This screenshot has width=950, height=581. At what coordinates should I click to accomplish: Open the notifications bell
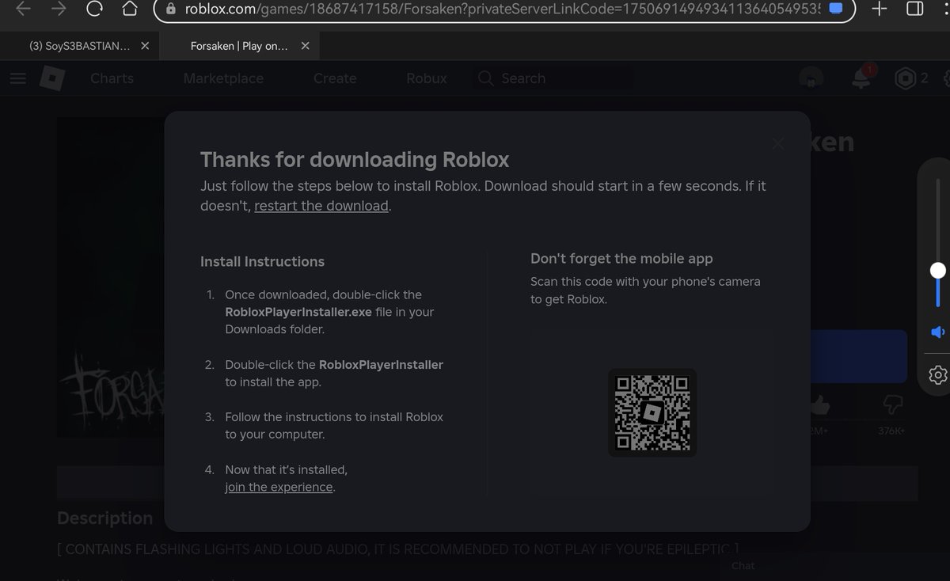tap(861, 78)
